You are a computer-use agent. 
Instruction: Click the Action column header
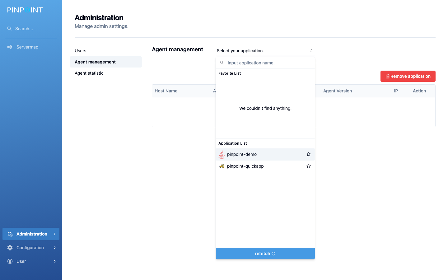(419, 91)
